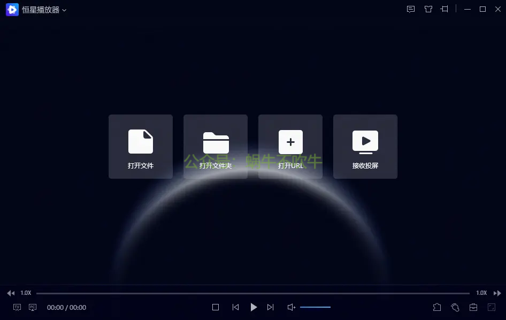Click the 打开文件夹 tile
Viewport: 506px width, 320px height.
point(216,146)
